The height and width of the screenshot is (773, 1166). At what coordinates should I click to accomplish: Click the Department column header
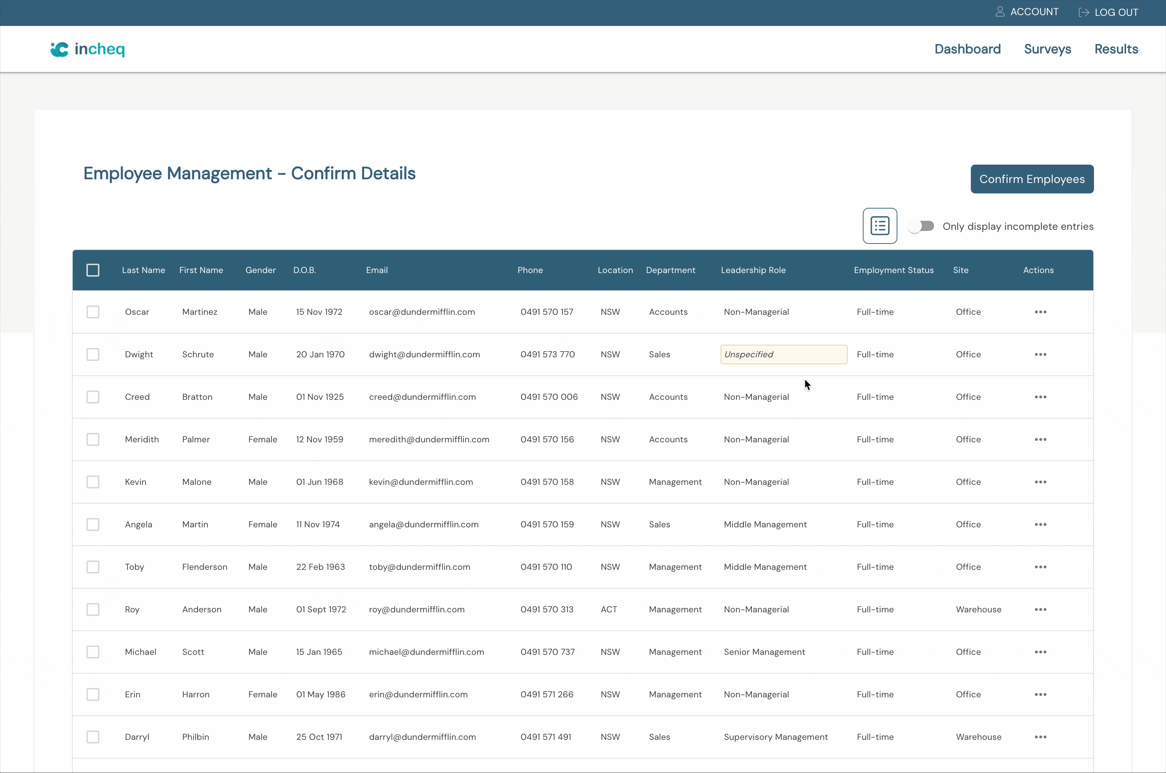pyautogui.click(x=670, y=270)
